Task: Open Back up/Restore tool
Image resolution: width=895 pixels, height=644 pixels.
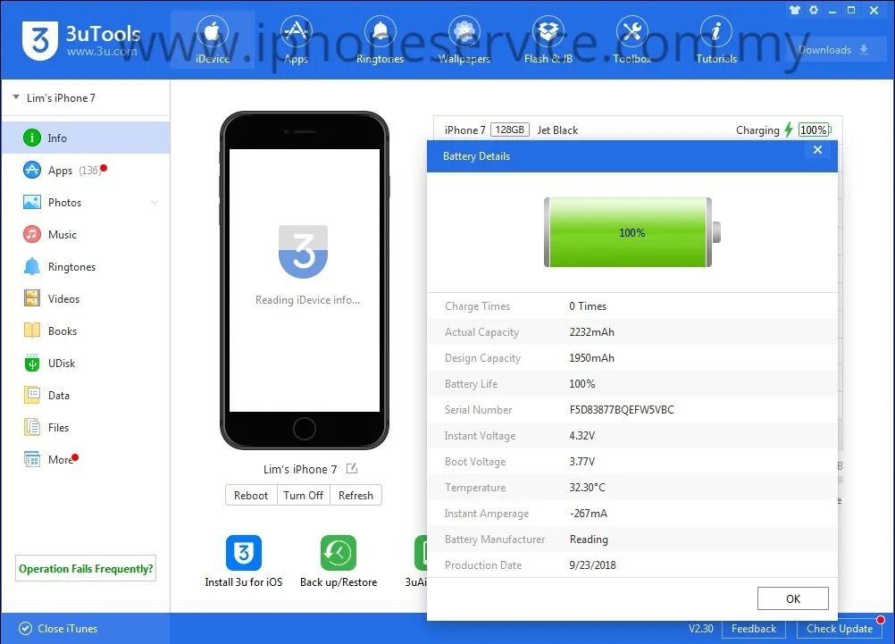Action: point(339,561)
